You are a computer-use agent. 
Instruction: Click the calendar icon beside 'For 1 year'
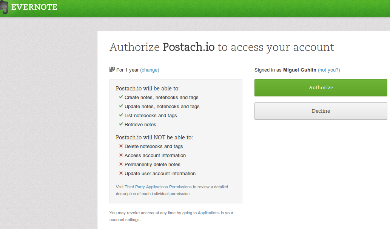pyautogui.click(x=112, y=70)
